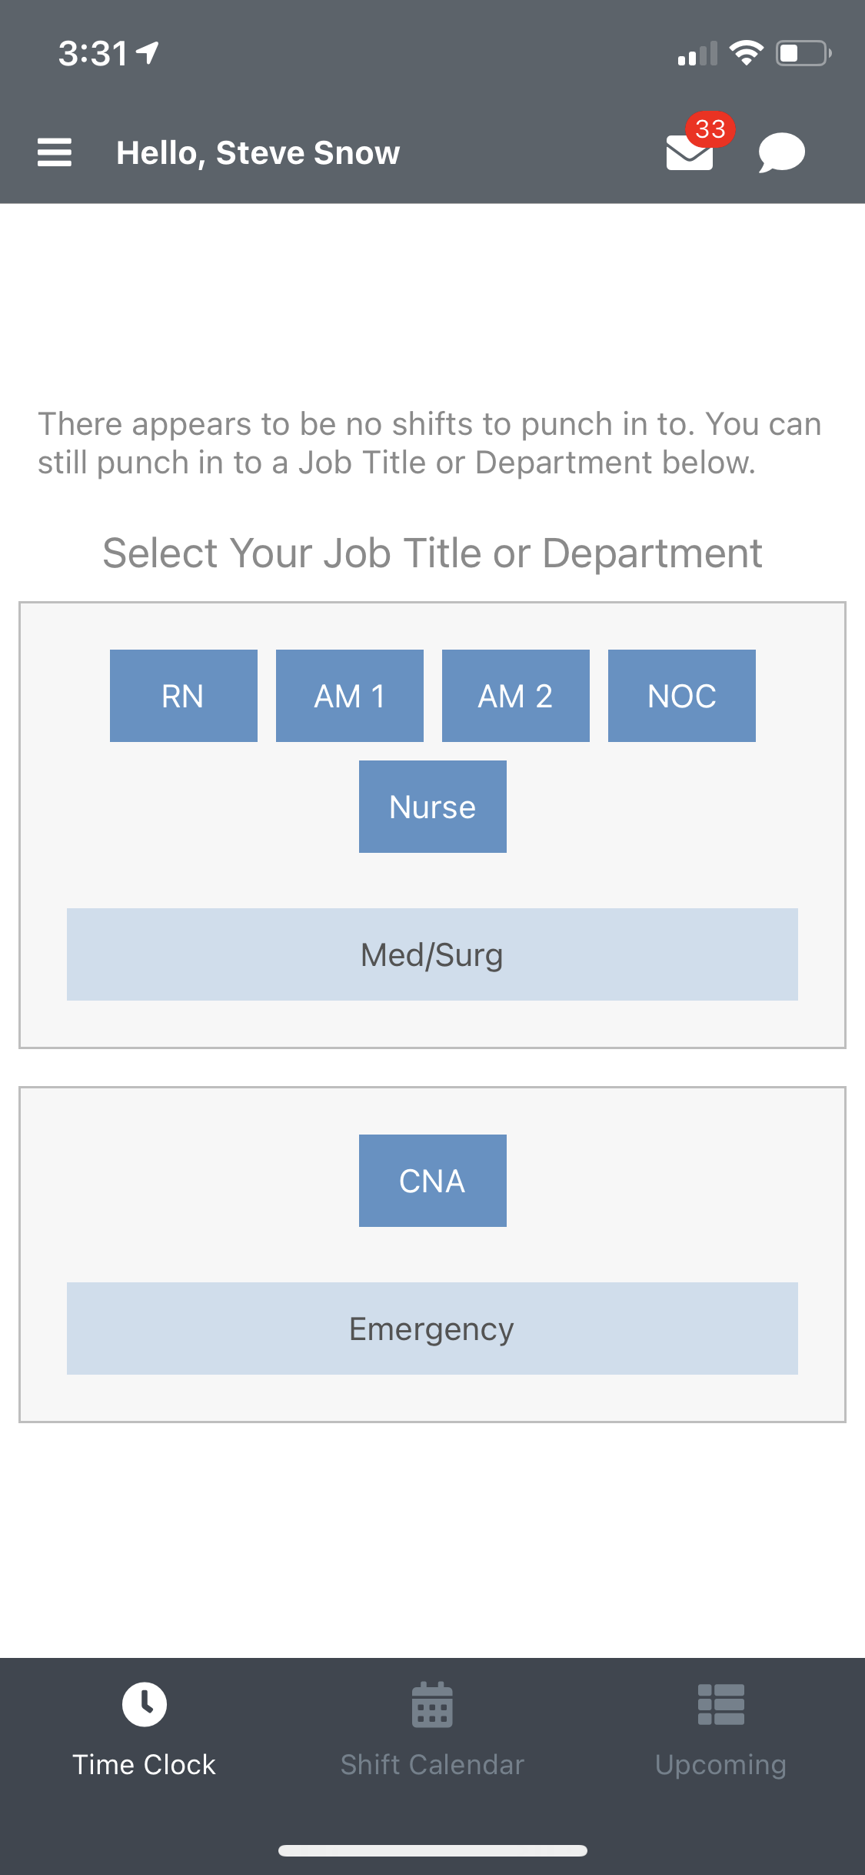Tap the battery status indicator
Screen dimensions: 865x1875
(x=803, y=53)
